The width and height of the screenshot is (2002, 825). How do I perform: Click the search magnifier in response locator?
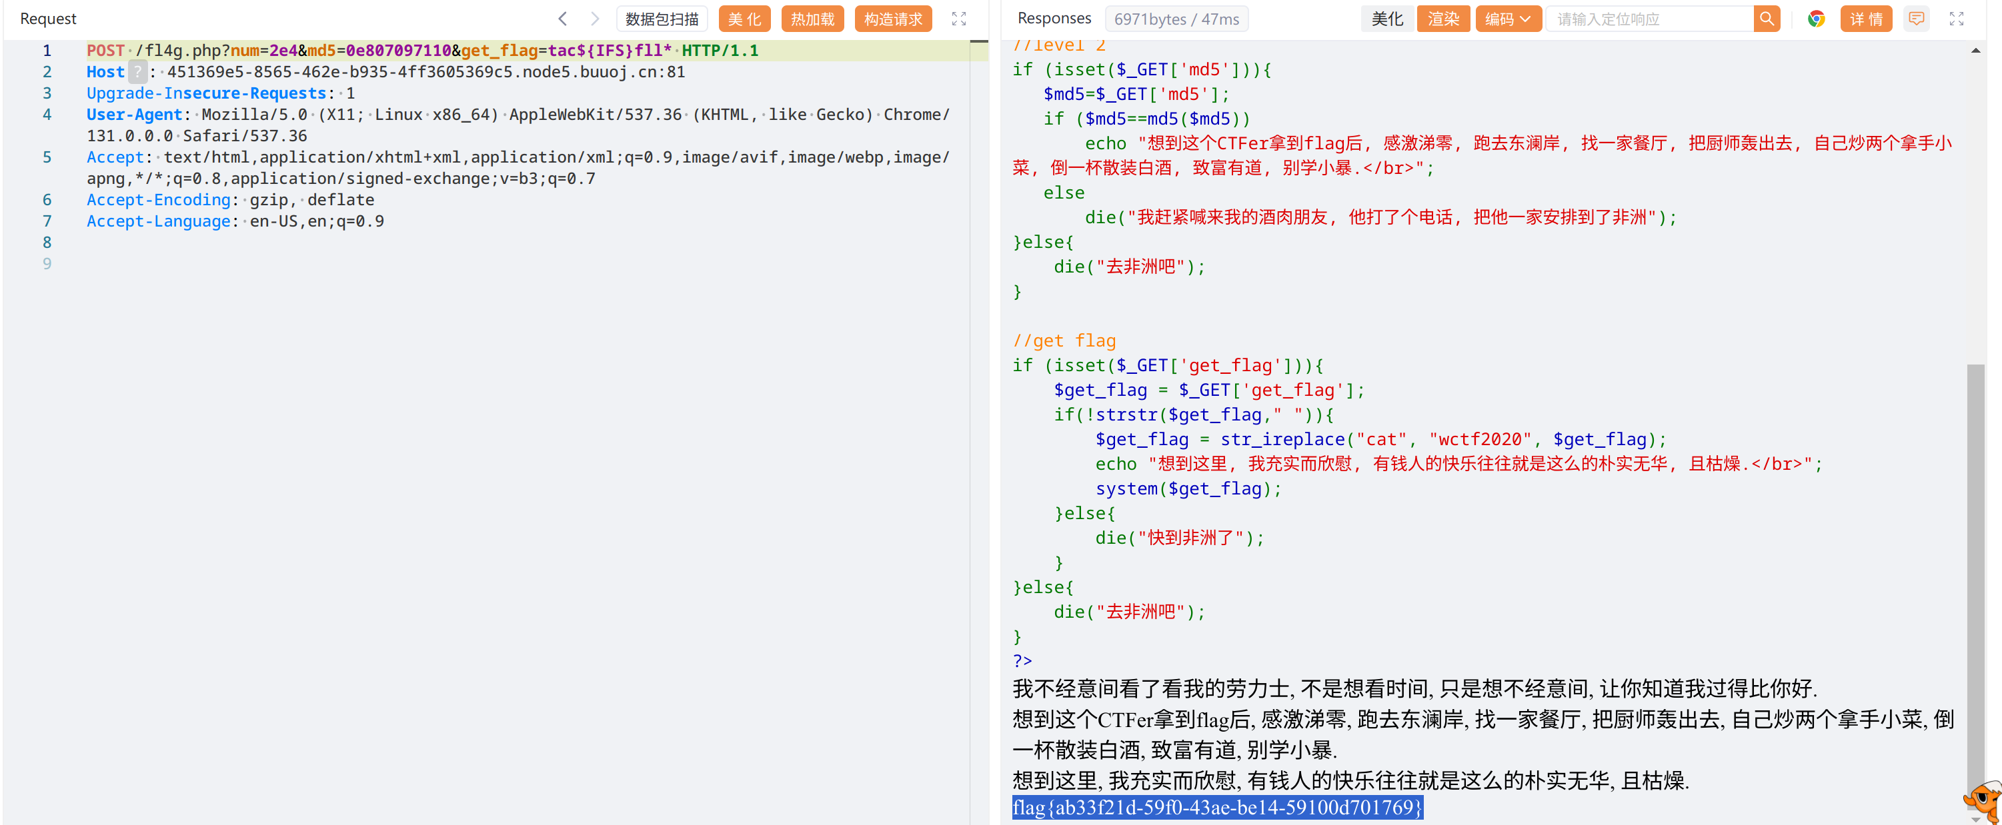pyautogui.click(x=1767, y=19)
